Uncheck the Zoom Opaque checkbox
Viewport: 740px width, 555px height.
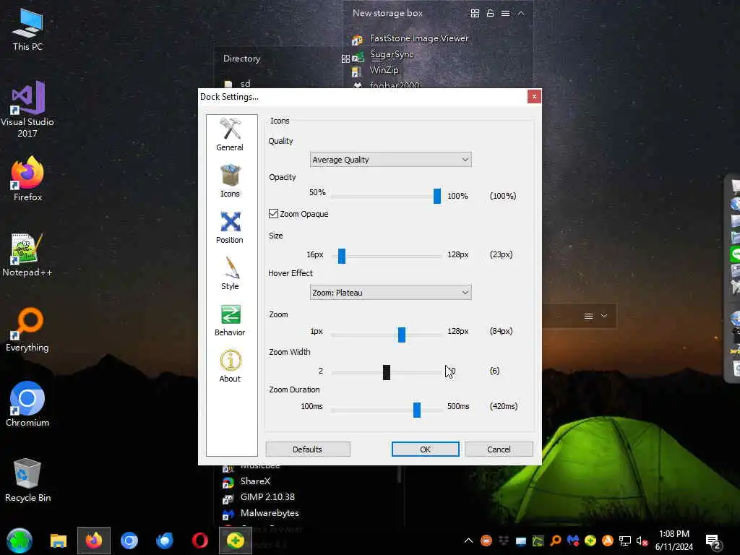click(273, 214)
